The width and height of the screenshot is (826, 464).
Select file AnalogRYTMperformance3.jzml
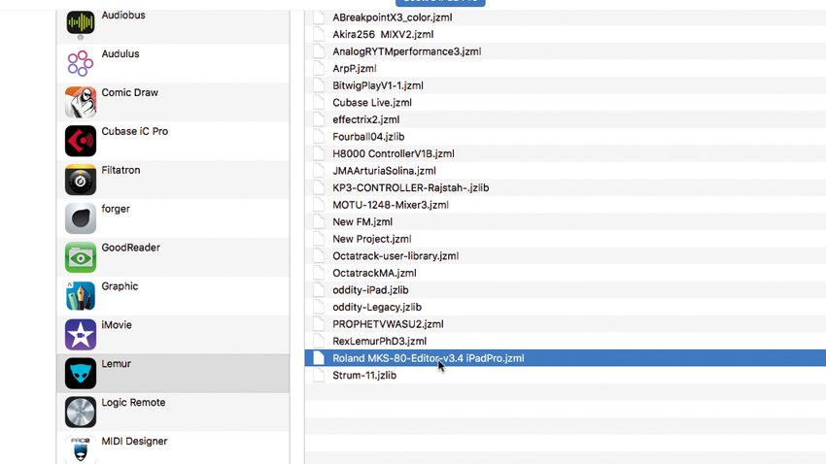[x=406, y=51]
